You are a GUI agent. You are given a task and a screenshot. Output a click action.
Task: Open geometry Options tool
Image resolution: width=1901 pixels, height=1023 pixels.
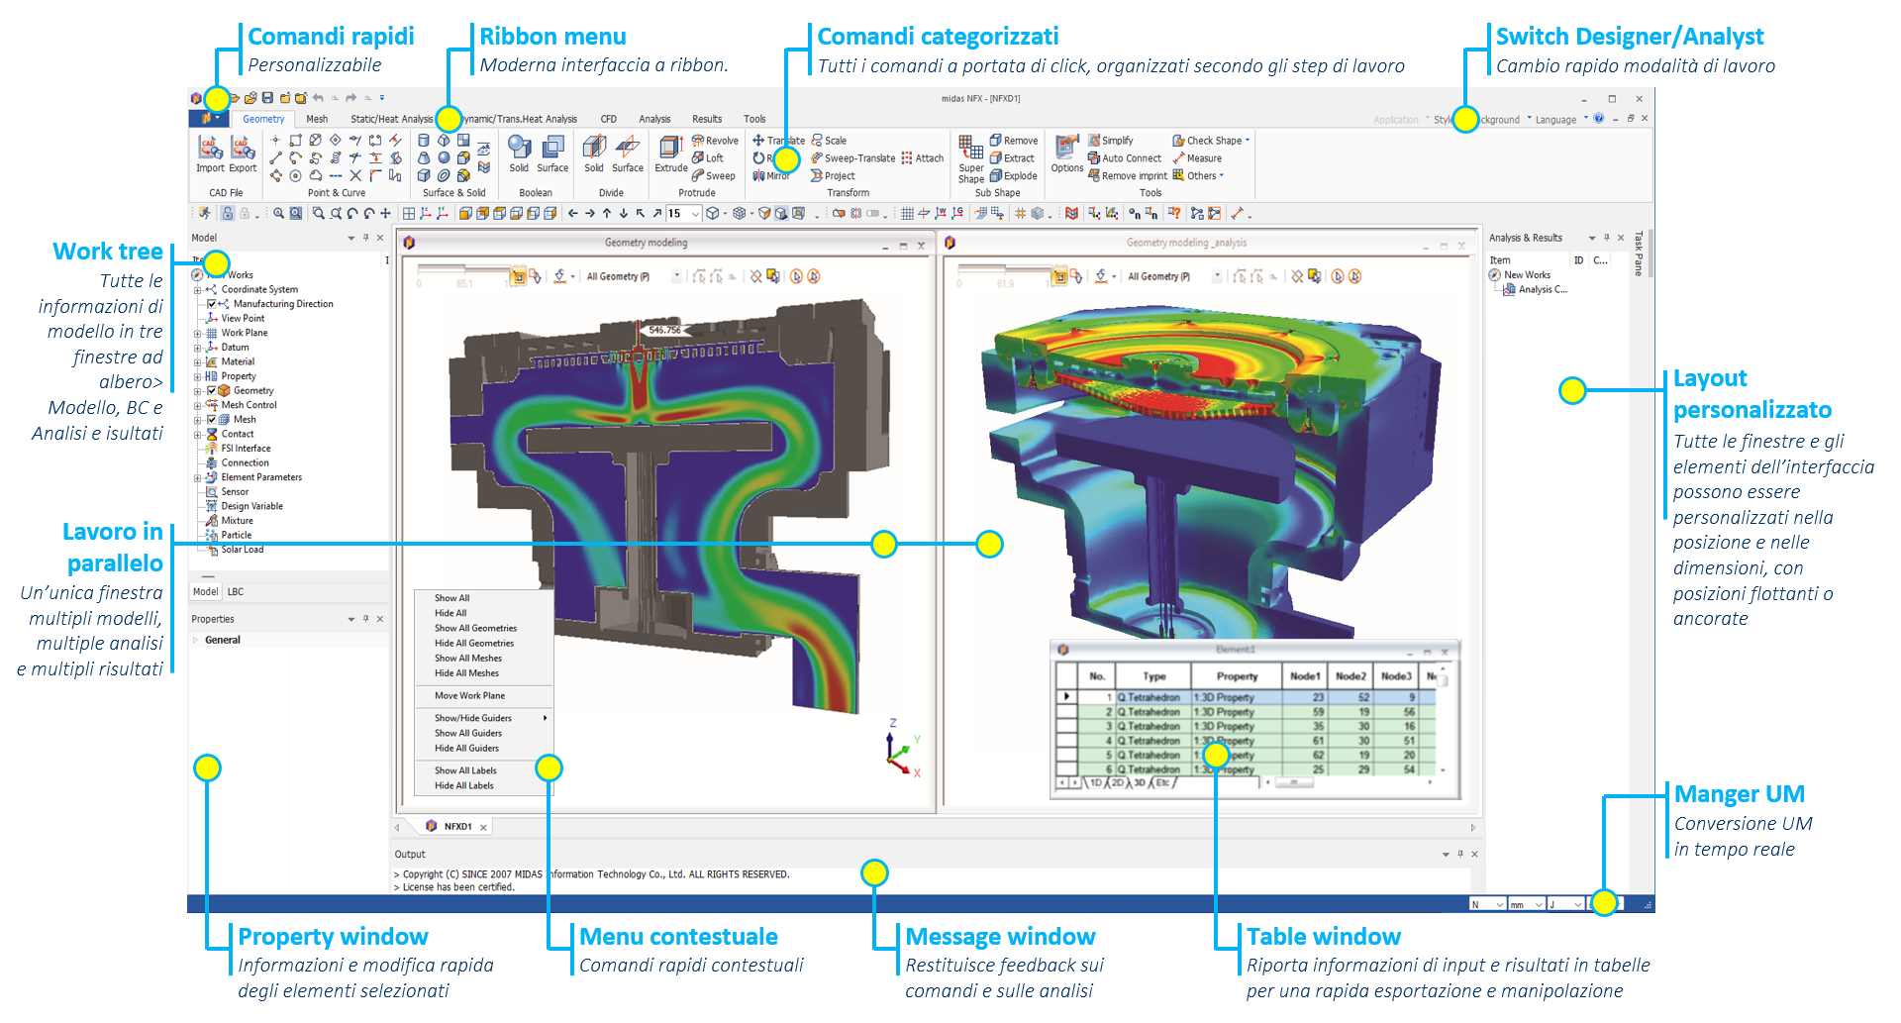click(1066, 154)
